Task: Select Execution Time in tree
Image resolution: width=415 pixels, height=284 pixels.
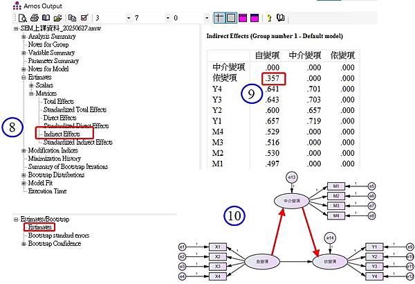Action: tap(47, 191)
